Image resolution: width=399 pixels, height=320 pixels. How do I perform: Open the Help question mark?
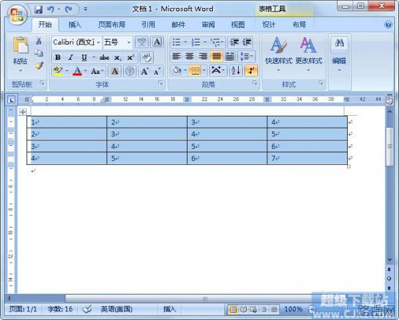coord(388,25)
